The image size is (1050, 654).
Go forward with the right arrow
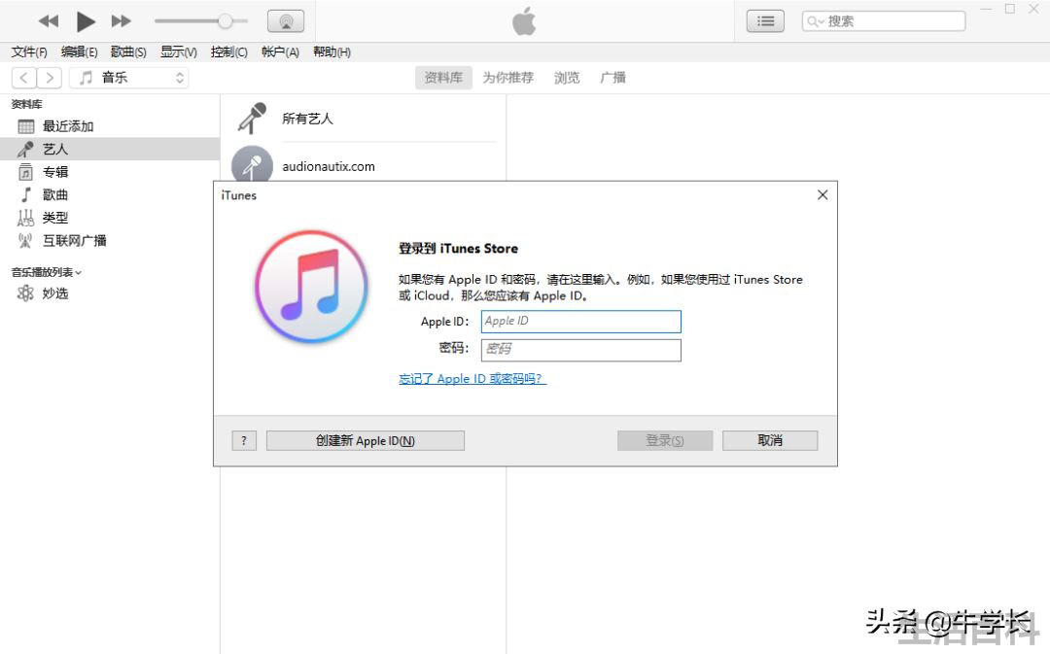click(x=50, y=78)
